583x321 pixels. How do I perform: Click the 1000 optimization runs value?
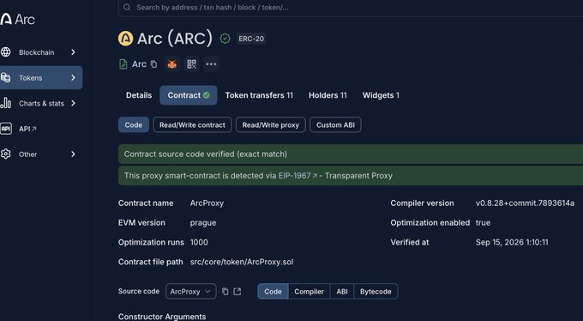pyautogui.click(x=199, y=242)
